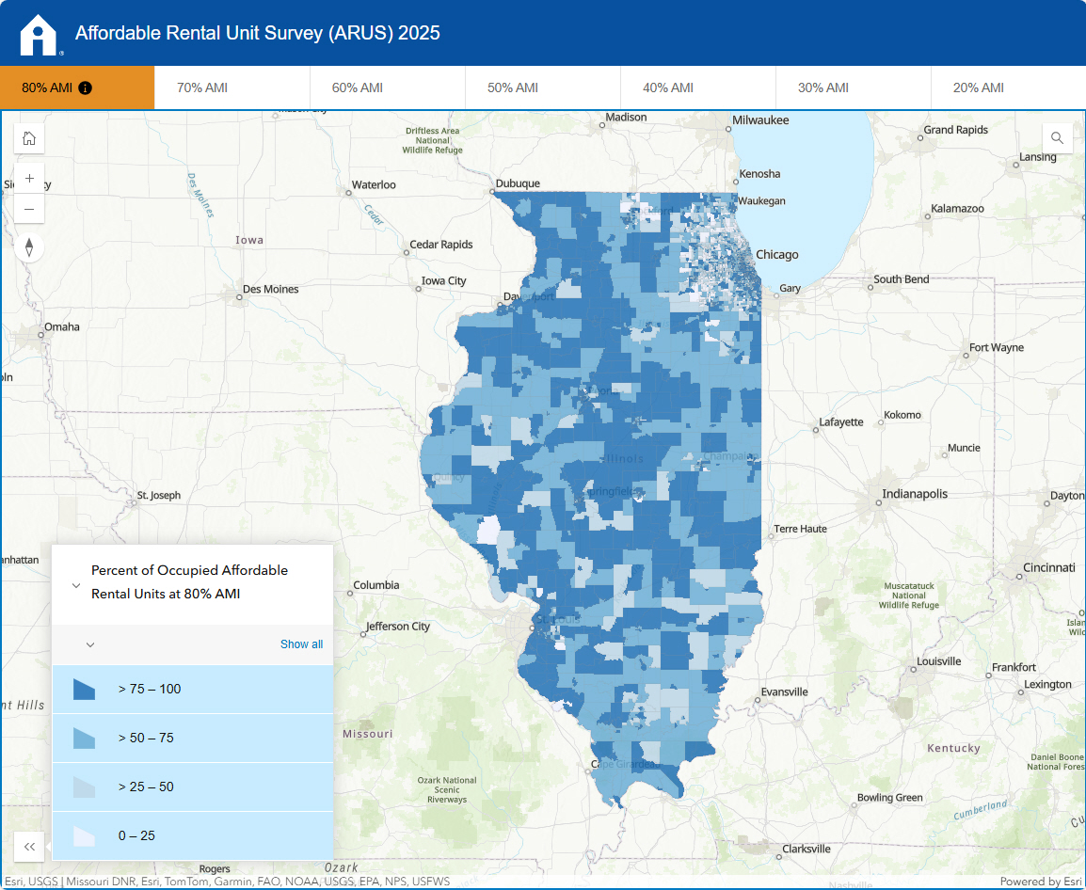The image size is (1086, 890).
Task: Toggle the > 25 – 50 legend class
Action: tap(193, 787)
